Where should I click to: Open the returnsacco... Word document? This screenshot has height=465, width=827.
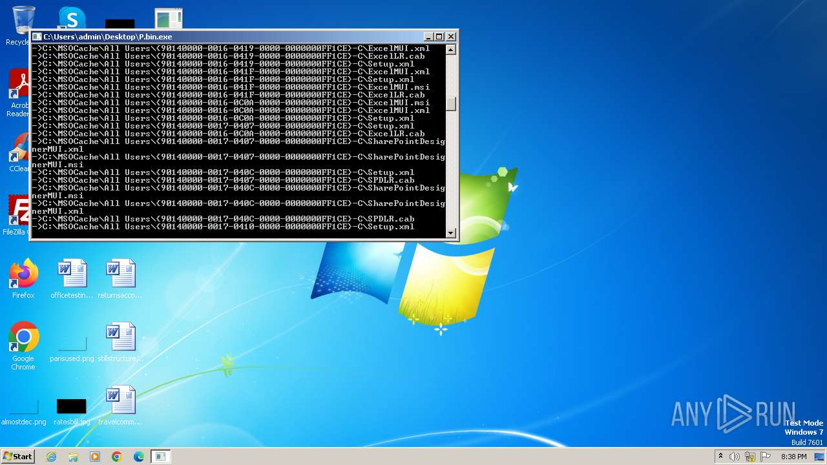[120, 278]
